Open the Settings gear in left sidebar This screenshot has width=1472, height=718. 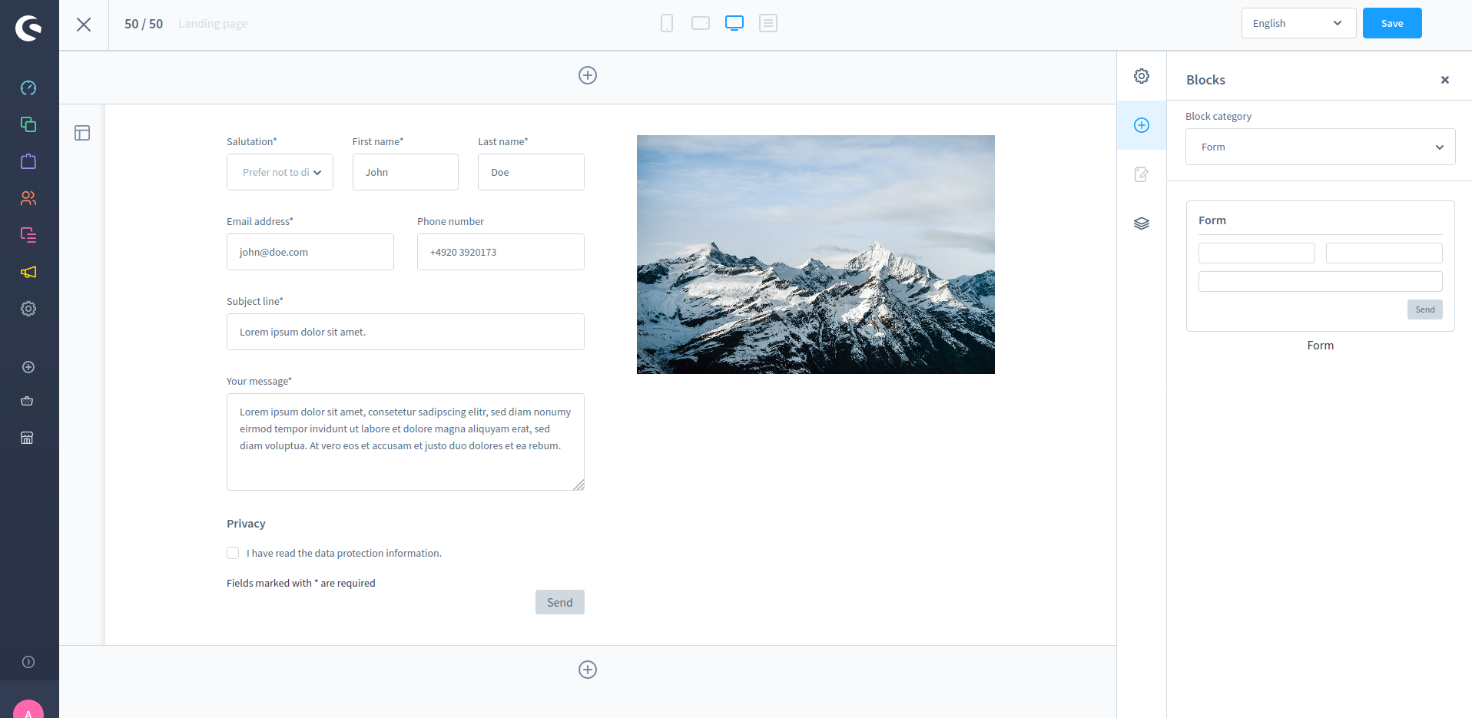pyautogui.click(x=28, y=309)
